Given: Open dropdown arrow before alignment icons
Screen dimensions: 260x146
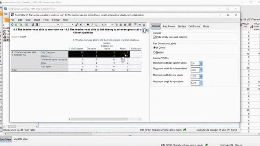Looking at the screenshot, I should click(x=112, y=24).
